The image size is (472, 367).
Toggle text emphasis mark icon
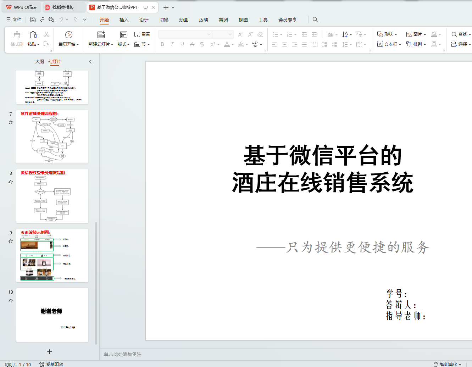[x=192, y=44]
